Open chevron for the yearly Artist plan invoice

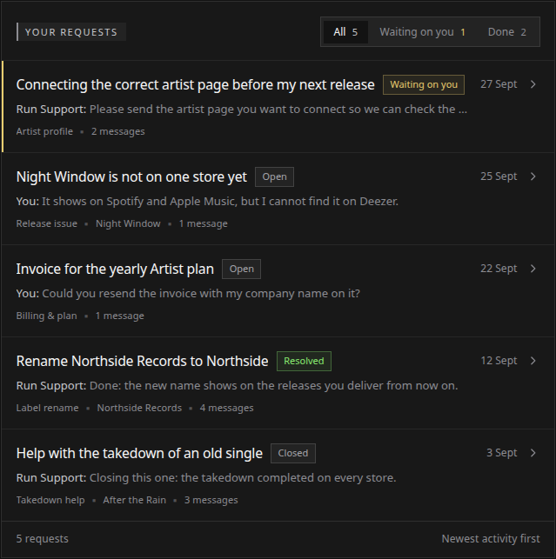pyautogui.click(x=533, y=269)
